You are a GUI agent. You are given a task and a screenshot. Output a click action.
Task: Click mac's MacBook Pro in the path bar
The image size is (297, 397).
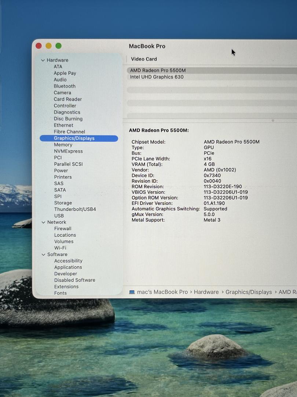pyautogui.click(x=162, y=292)
